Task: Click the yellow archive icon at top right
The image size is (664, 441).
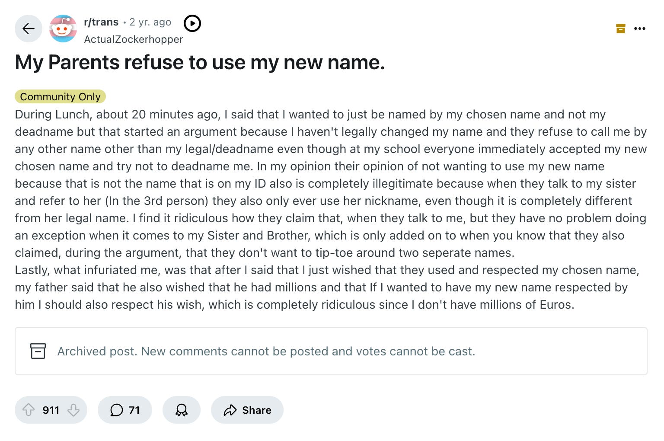Action: [621, 29]
